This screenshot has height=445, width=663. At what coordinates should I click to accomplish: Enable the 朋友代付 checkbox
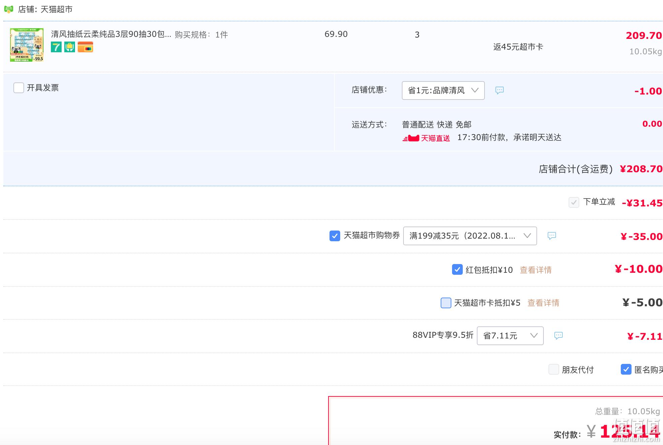[x=554, y=369]
